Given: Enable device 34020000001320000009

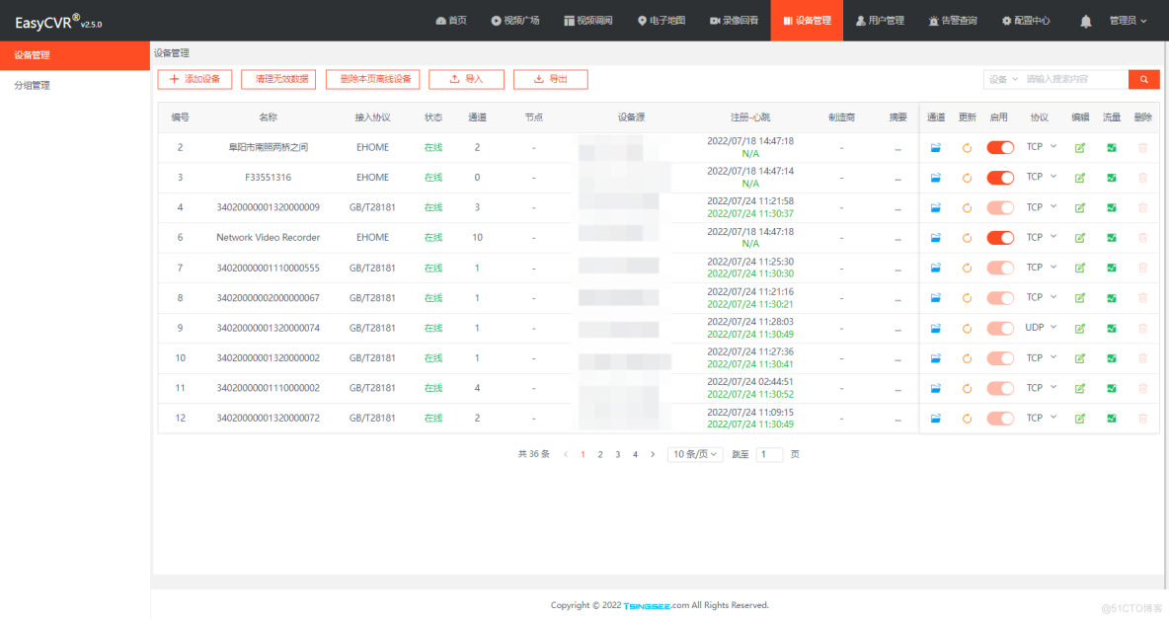Looking at the screenshot, I should click(999, 207).
